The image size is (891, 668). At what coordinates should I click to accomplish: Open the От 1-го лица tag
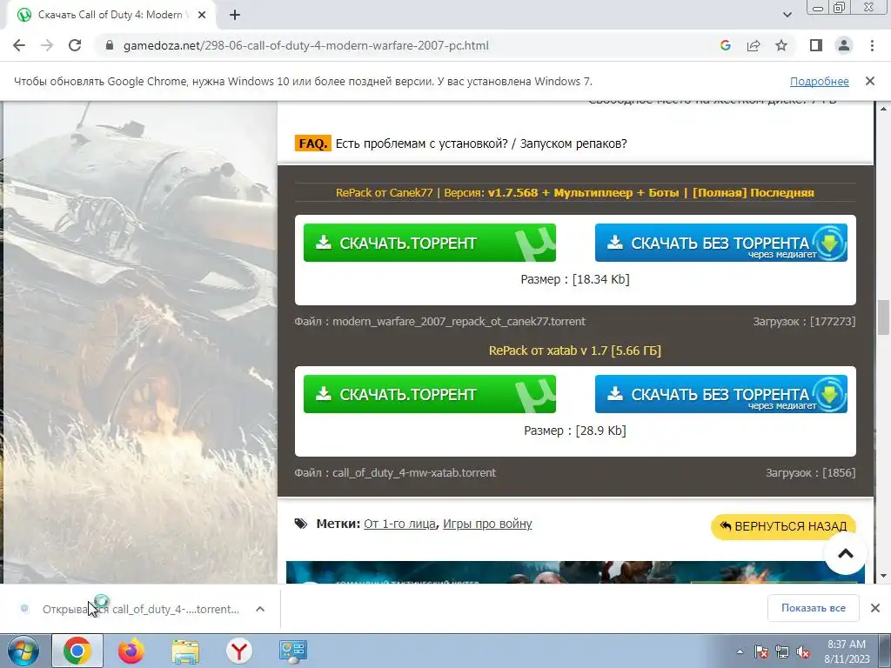[x=399, y=524]
